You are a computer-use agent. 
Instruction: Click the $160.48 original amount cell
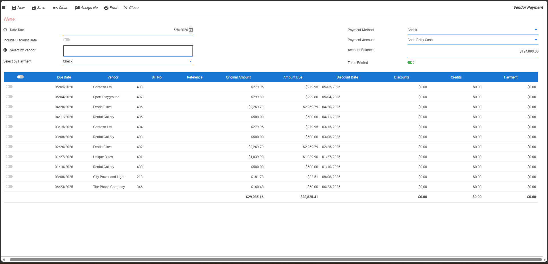(x=257, y=187)
